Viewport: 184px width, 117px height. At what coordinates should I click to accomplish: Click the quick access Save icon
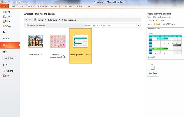pos(5,2)
